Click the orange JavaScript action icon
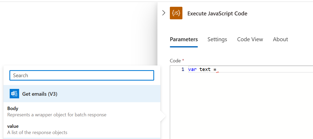 176,13
